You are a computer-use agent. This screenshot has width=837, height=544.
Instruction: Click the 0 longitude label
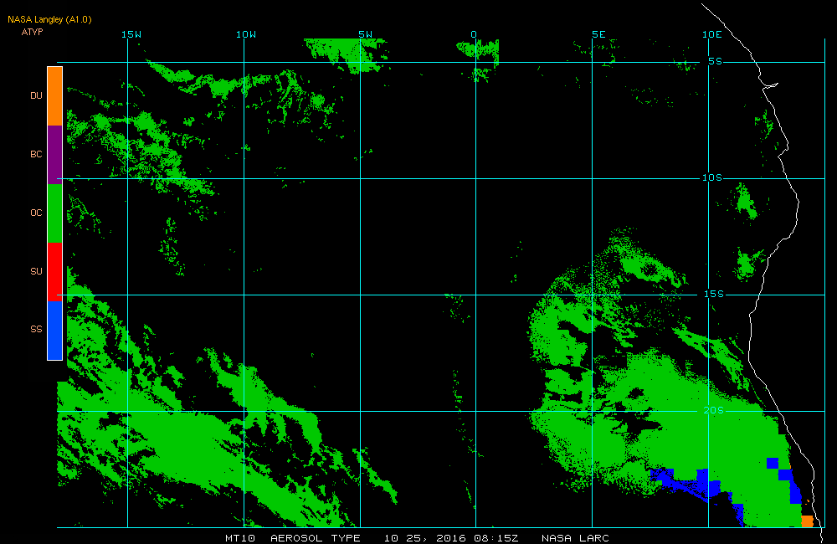(474, 34)
